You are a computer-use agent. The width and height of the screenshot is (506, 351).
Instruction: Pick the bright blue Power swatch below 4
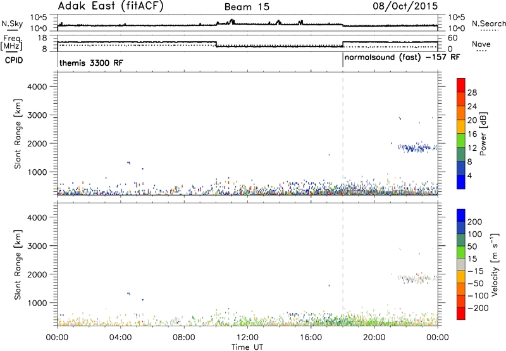[x=461, y=182]
